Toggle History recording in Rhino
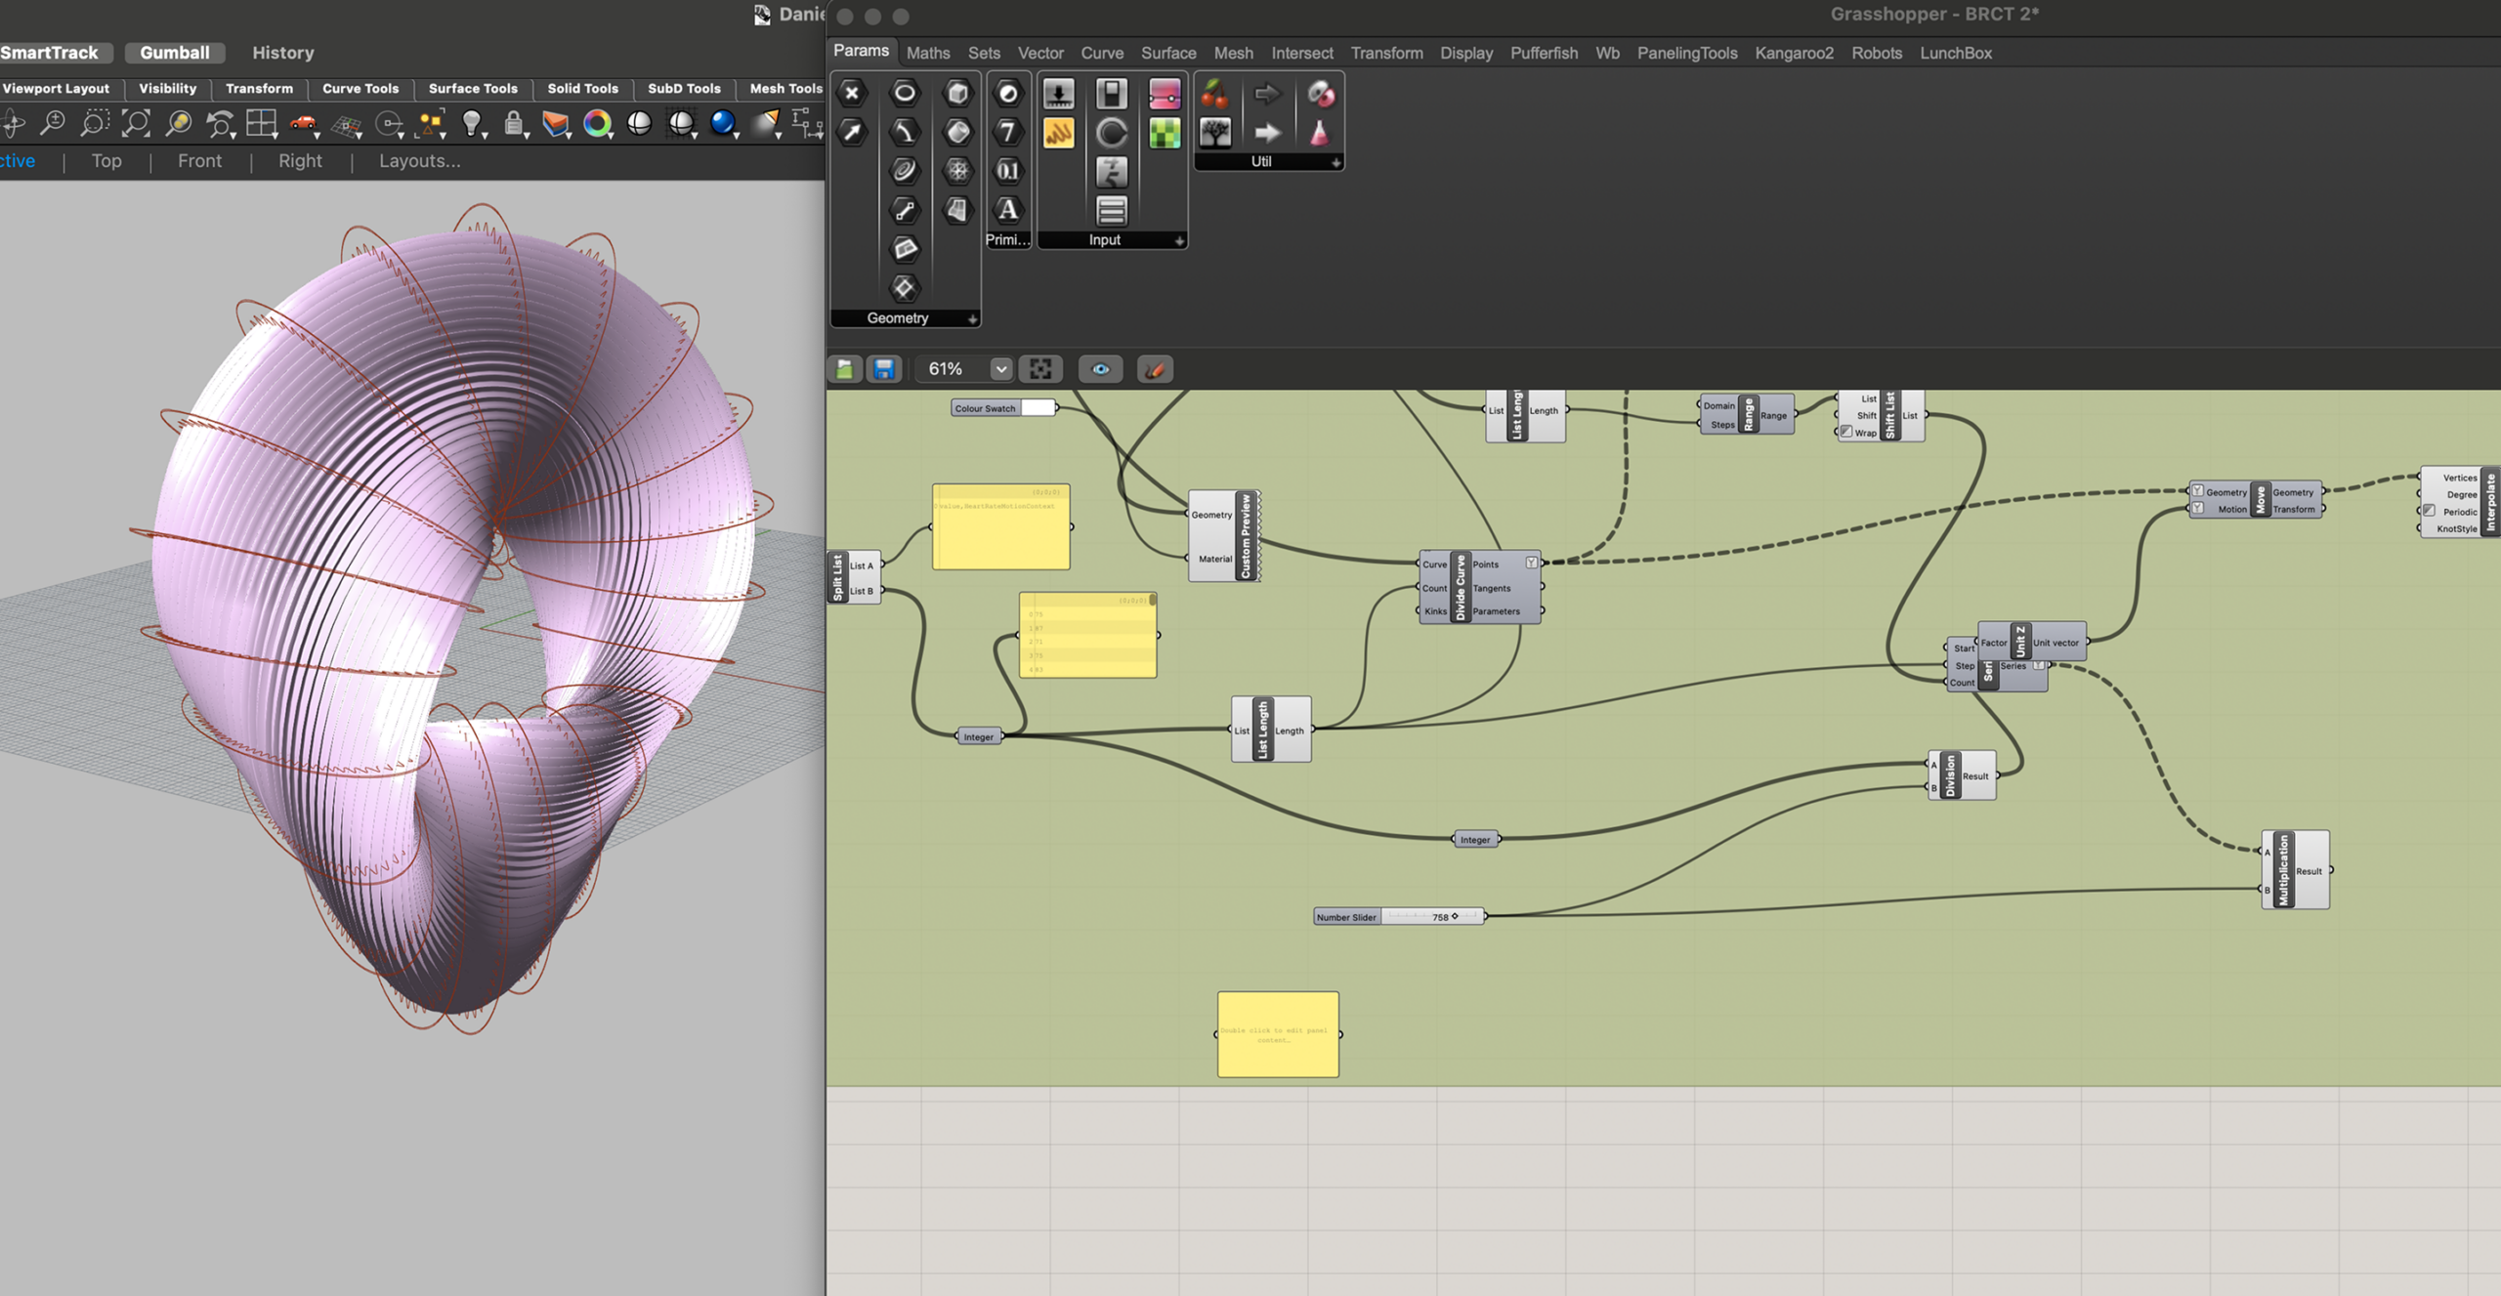The width and height of the screenshot is (2501, 1296). 283,53
